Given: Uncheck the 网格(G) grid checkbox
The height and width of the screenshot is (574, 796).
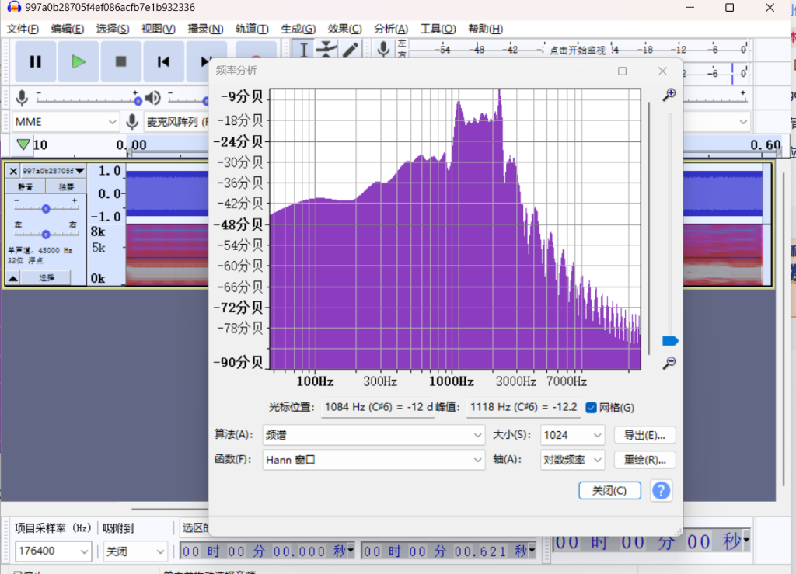Looking at the screenshot, I should [592, 407].
